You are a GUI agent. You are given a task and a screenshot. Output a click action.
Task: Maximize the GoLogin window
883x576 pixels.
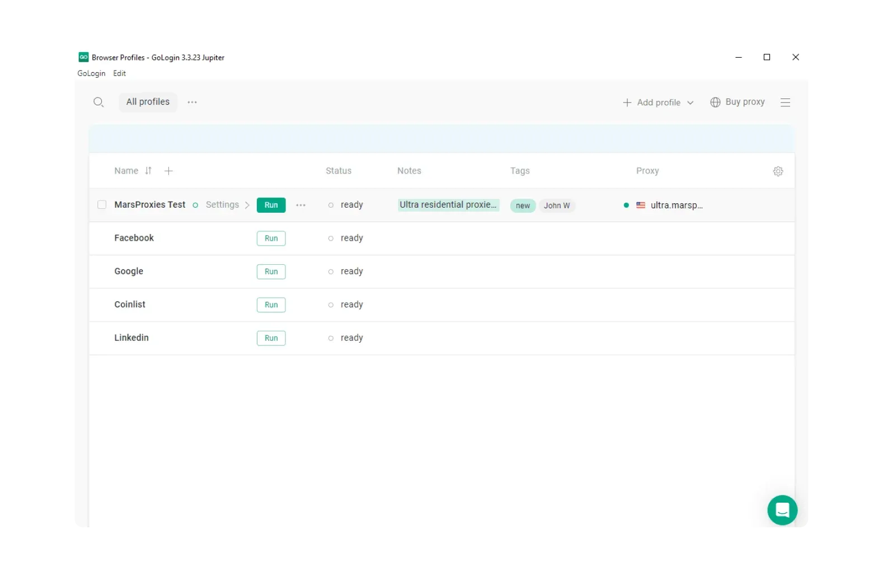[767, 57]
